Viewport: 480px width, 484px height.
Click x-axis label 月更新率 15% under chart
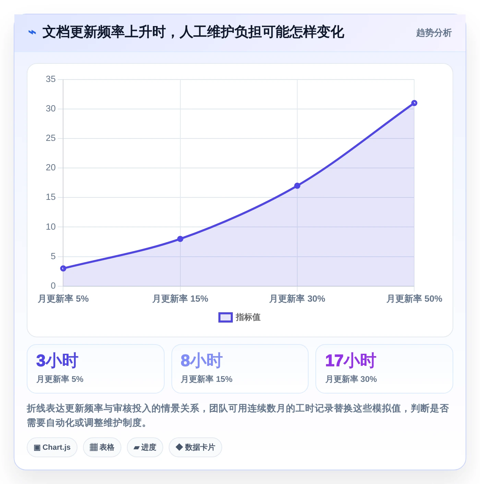(x=180, y=299)
